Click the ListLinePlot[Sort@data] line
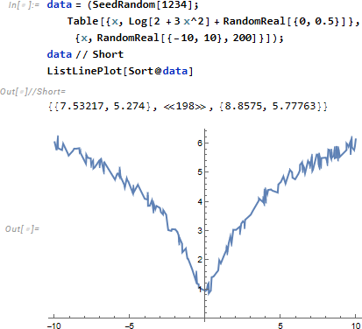Screen dimensions: 362x329 [120, 71]
